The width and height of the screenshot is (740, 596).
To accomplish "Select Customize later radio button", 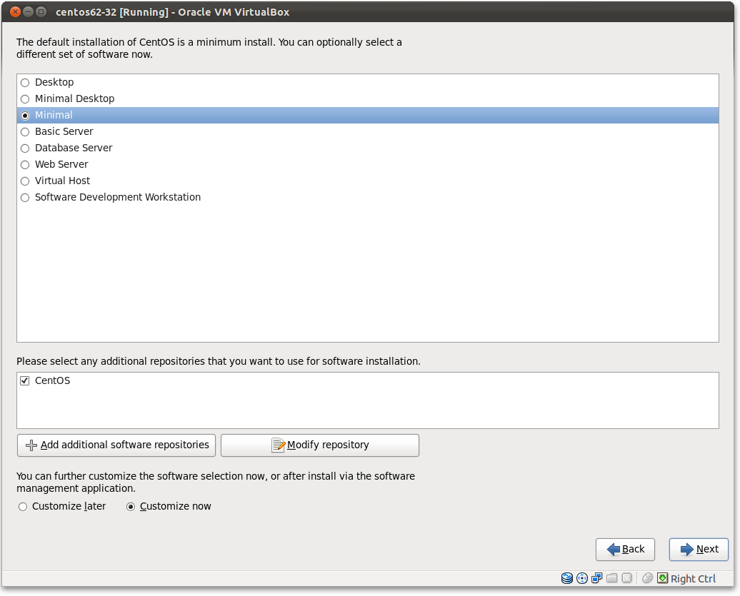I will (x=23, y=507).
